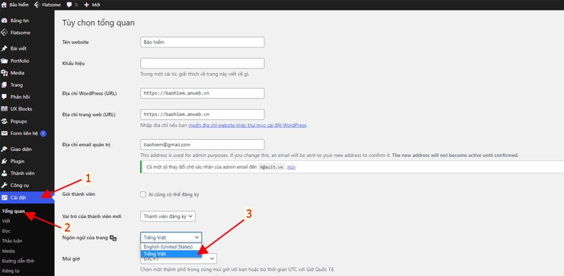Click the notification badge on Form liên hệ
This screenshot has width=564, height=276.
[43, 134]
